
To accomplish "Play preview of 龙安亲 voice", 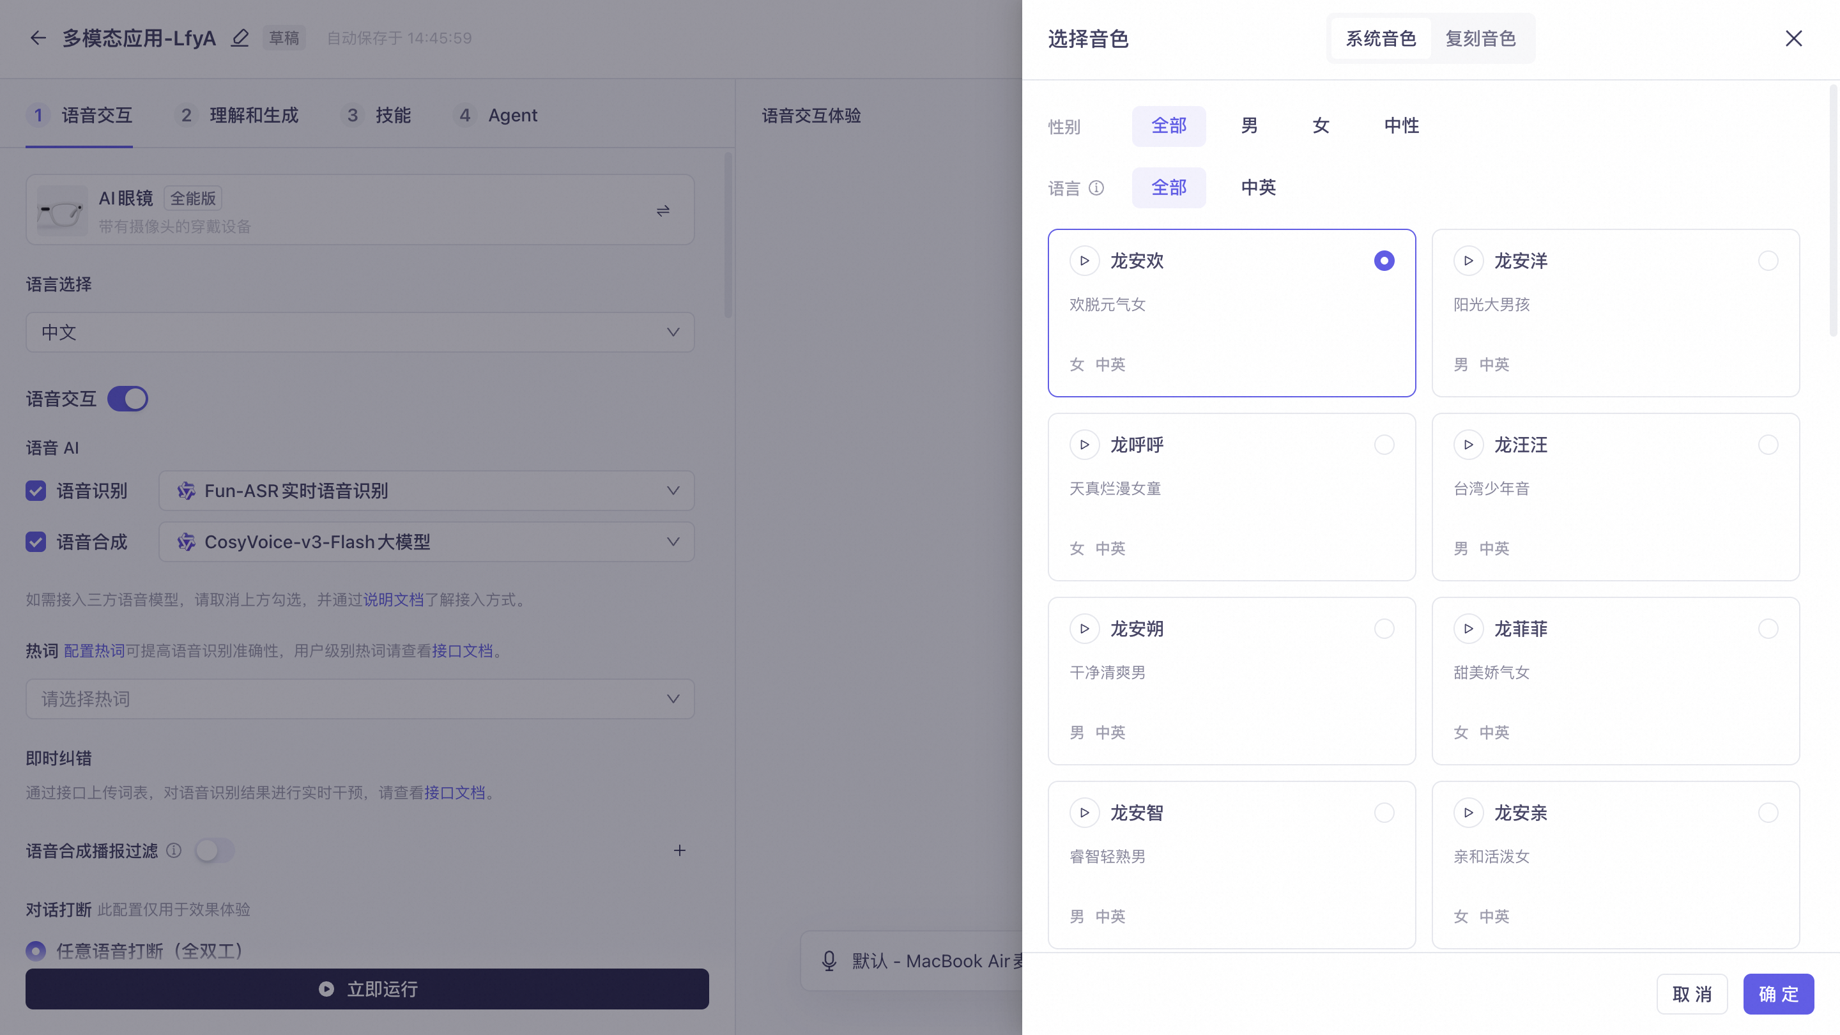I will coord(1469,813).
